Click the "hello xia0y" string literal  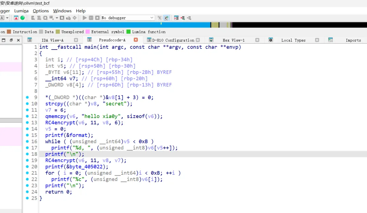click(101, 116)
